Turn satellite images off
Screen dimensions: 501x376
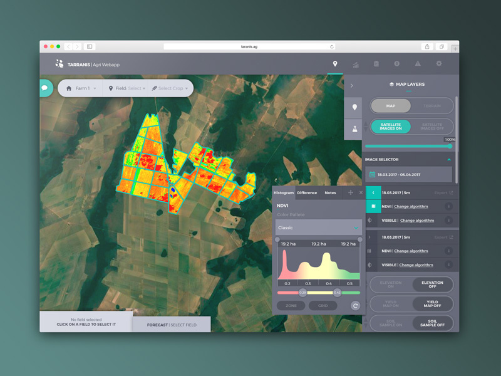click(x=433, y=127)
